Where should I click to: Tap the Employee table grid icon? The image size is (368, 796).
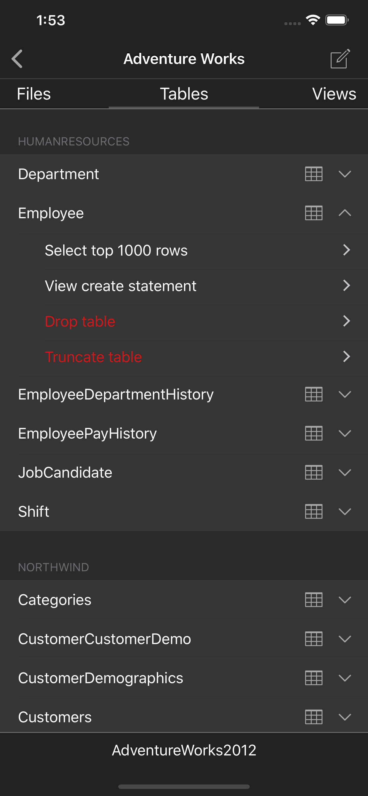pos(313,213)
